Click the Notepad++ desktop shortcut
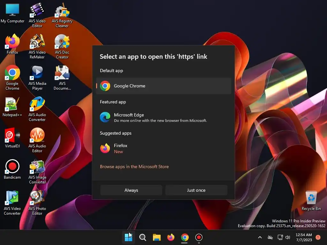 pos(12,107)
